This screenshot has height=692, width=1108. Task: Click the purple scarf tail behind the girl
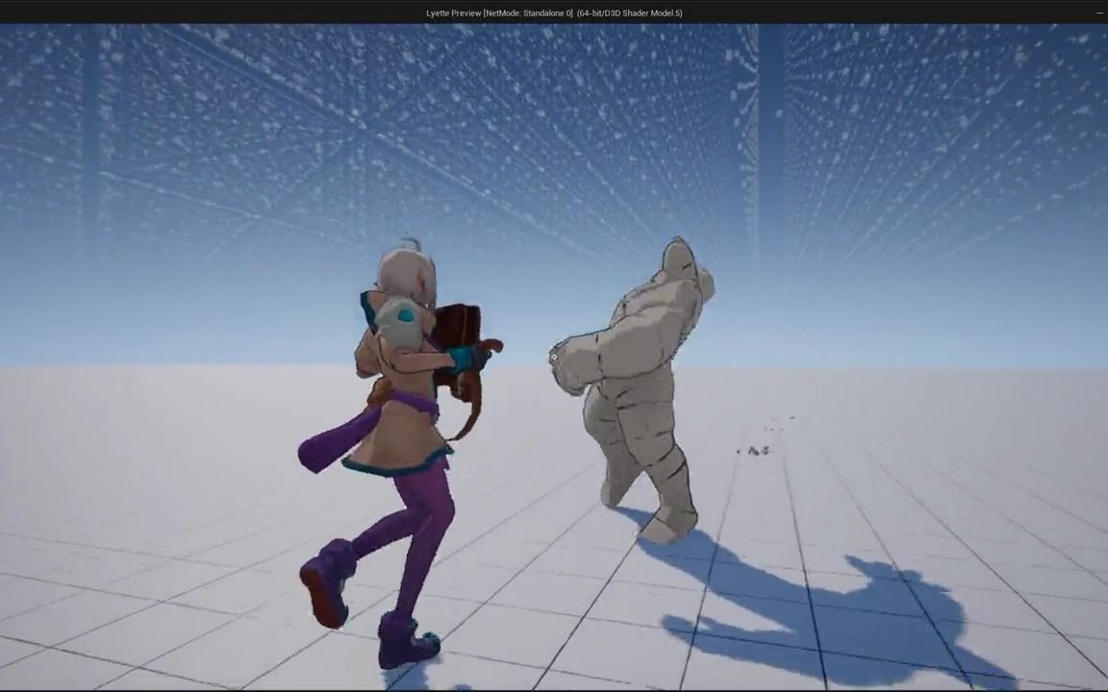[332, 443]
